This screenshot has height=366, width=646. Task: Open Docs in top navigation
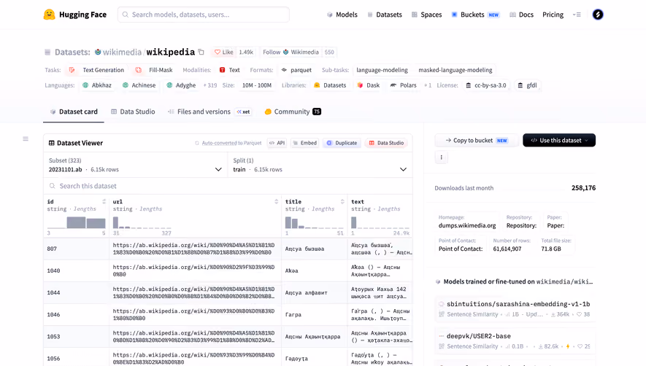pyautogui.click(x=522, y=15)
